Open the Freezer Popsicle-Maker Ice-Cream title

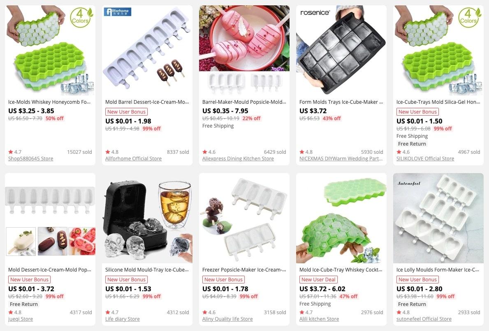[x=244, y=270]
